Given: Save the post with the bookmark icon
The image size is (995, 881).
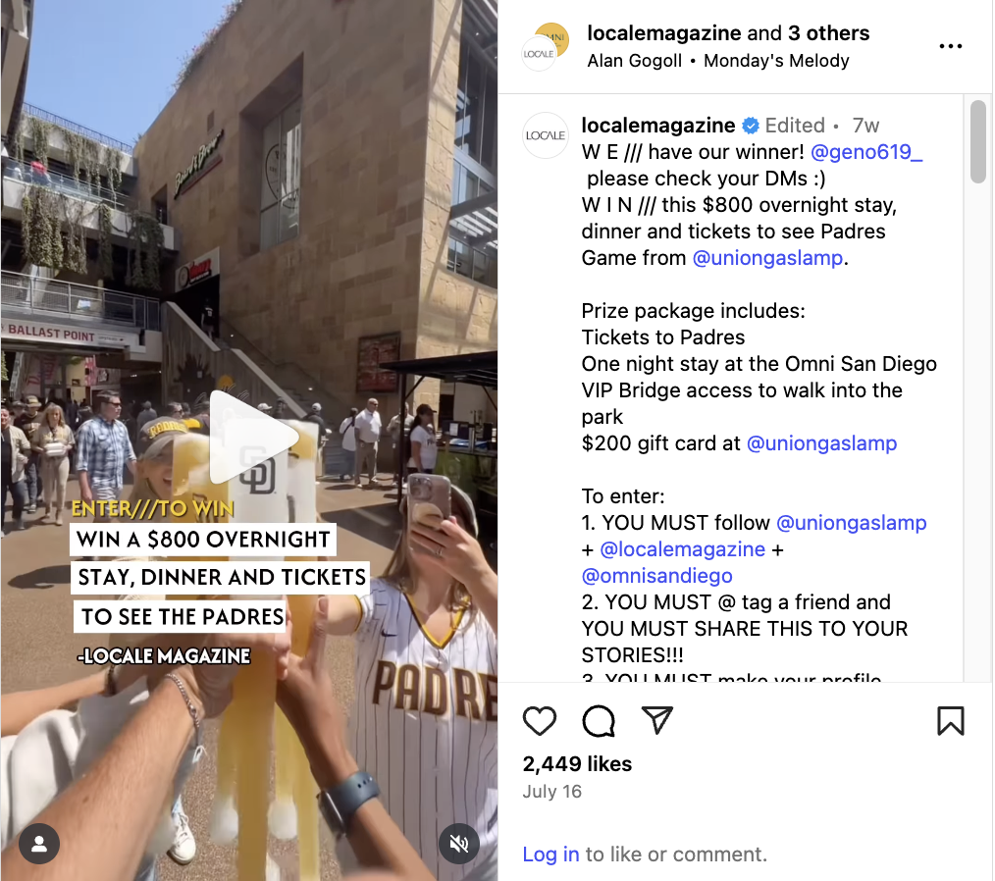Looking at the screenshot, I should click(950, 720).
